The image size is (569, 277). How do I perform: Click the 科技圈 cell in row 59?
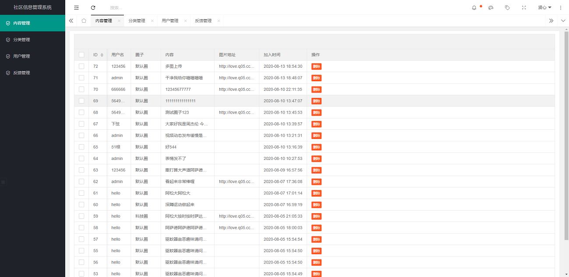click(x=141, y=216)
